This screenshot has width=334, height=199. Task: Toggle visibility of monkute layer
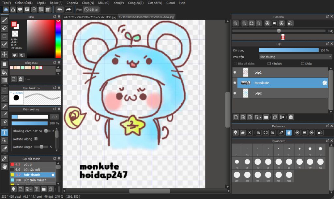coord(235,83)
